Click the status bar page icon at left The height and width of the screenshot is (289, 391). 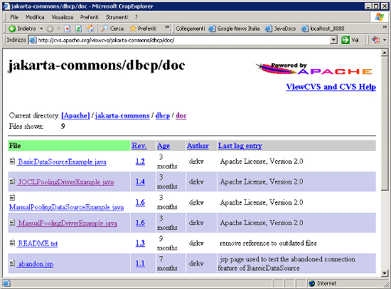coord(6,283)
